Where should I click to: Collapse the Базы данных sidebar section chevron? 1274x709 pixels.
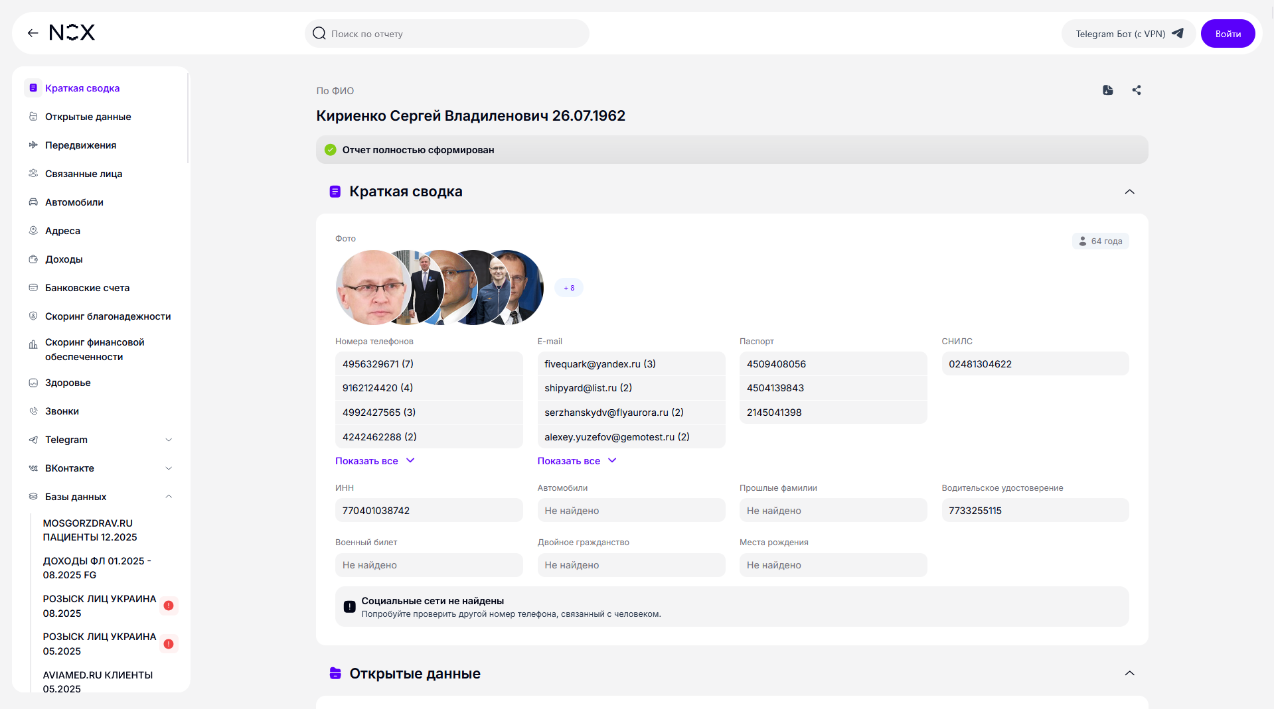(x=169, y=497)
